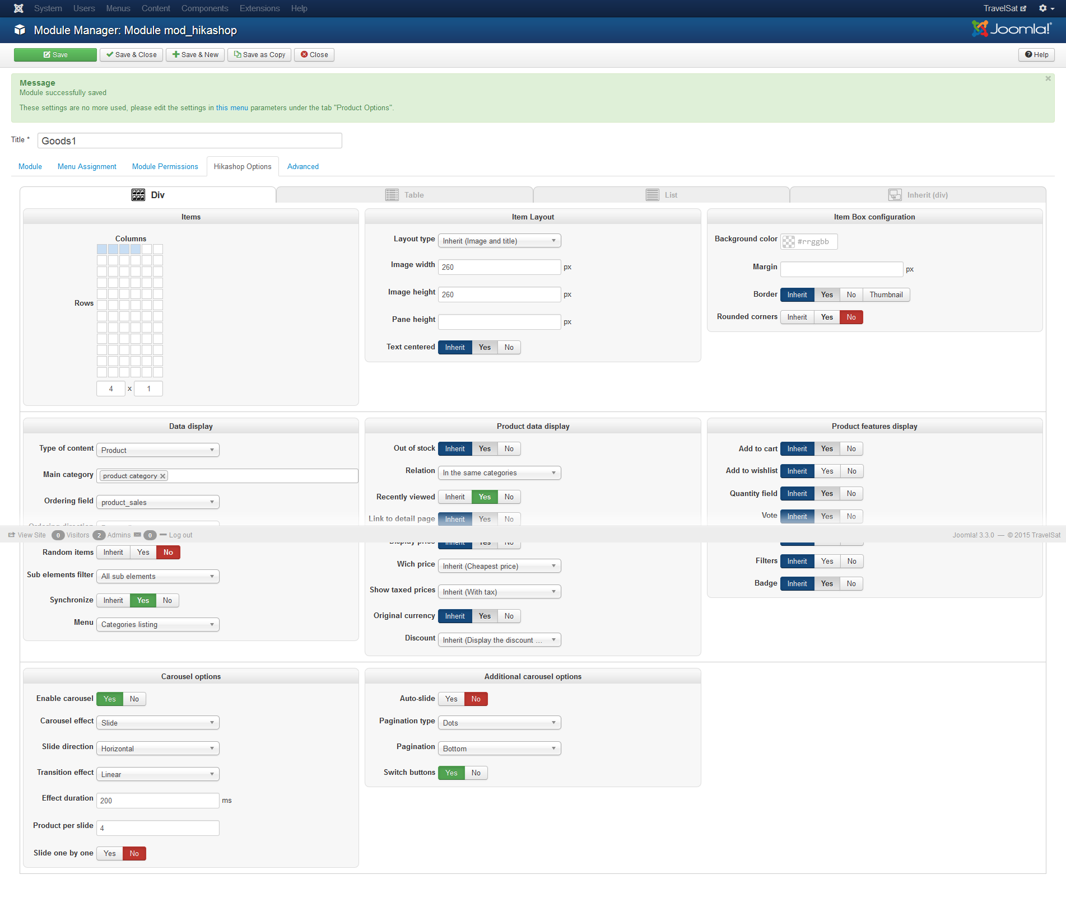Open the Slide direction dropdown
Image resolution: width=1066 pixels, height=912 pixels.
158,749
